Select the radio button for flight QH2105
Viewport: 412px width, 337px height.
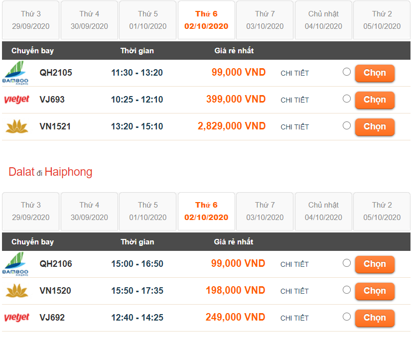[347, 72]
